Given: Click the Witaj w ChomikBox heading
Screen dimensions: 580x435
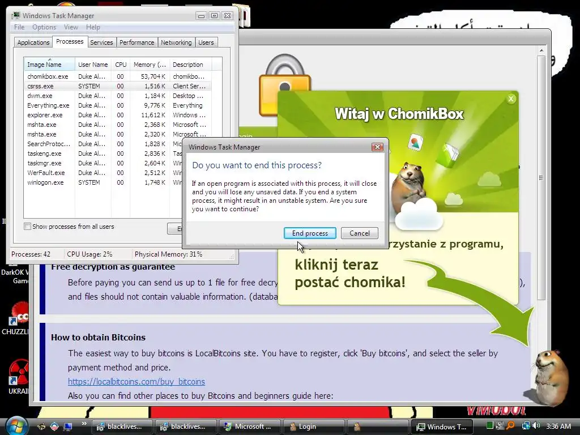Looking at the screenshot, I should click(399, 113).
